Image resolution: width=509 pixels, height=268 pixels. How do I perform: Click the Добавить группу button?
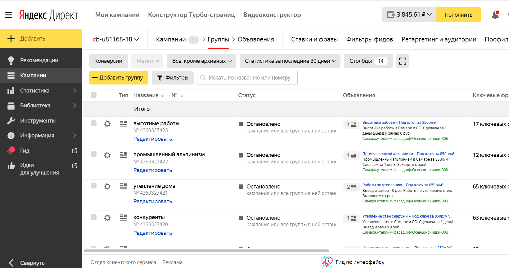[x=119, y=78]
